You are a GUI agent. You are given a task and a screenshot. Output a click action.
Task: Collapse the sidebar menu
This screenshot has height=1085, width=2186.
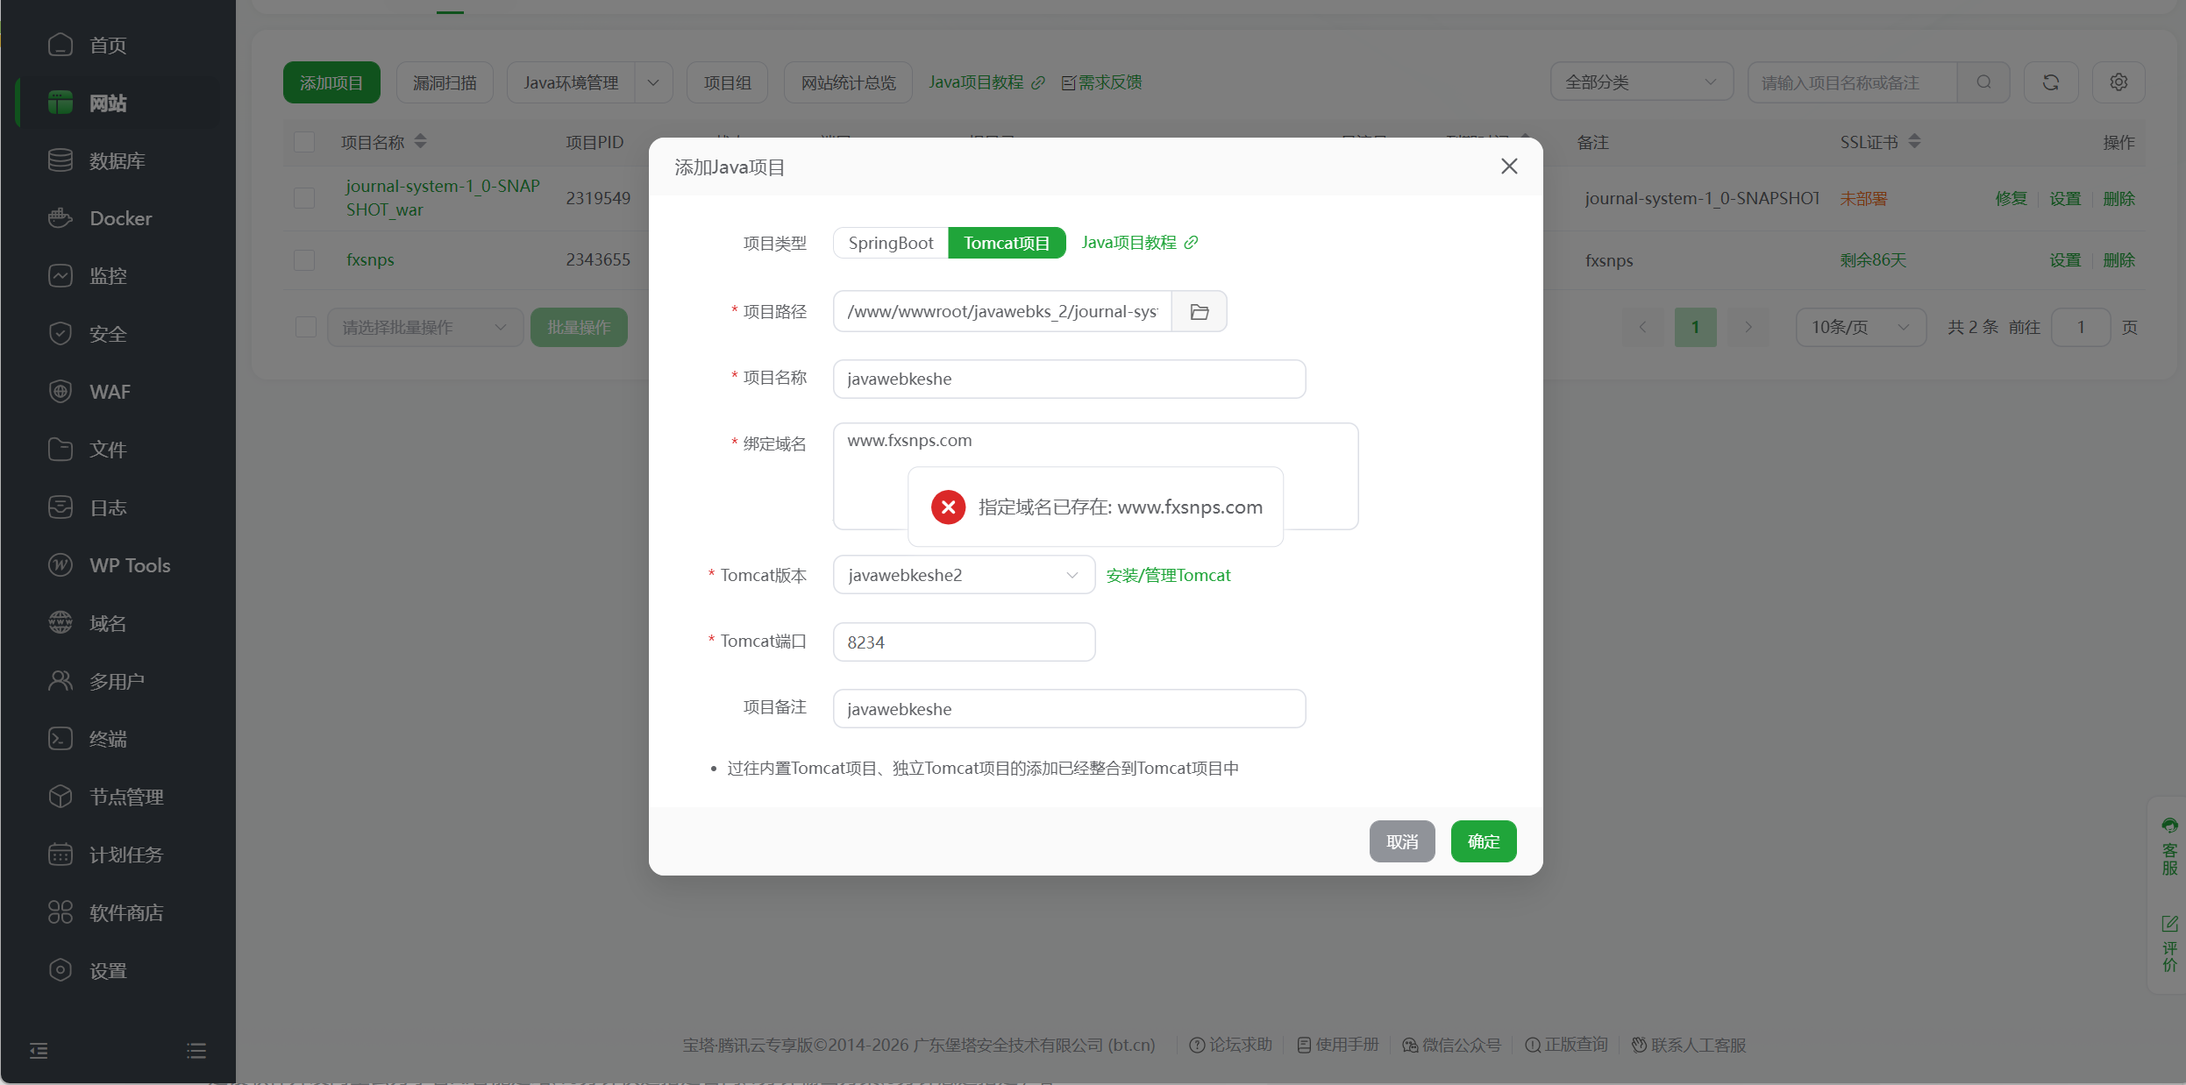pyautogui.click(x=39, y=1050)
